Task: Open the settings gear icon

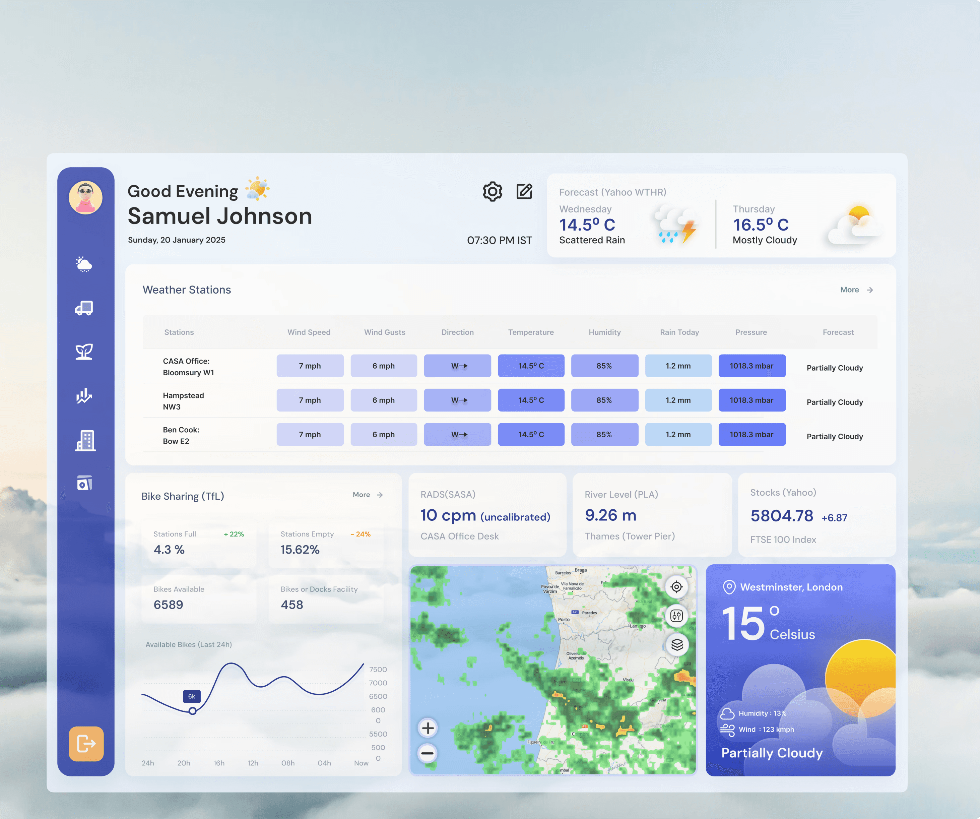Action: point(492,192)
